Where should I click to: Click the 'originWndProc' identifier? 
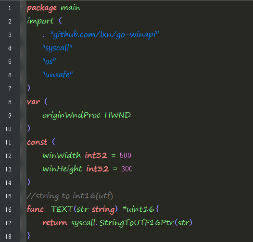[x=71, y=115]
